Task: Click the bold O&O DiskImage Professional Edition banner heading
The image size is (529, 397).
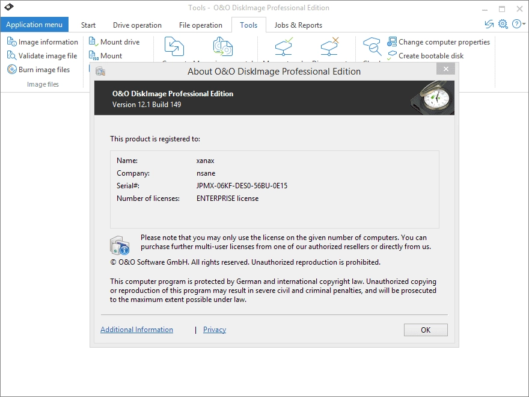Action: tap(173, 94)
